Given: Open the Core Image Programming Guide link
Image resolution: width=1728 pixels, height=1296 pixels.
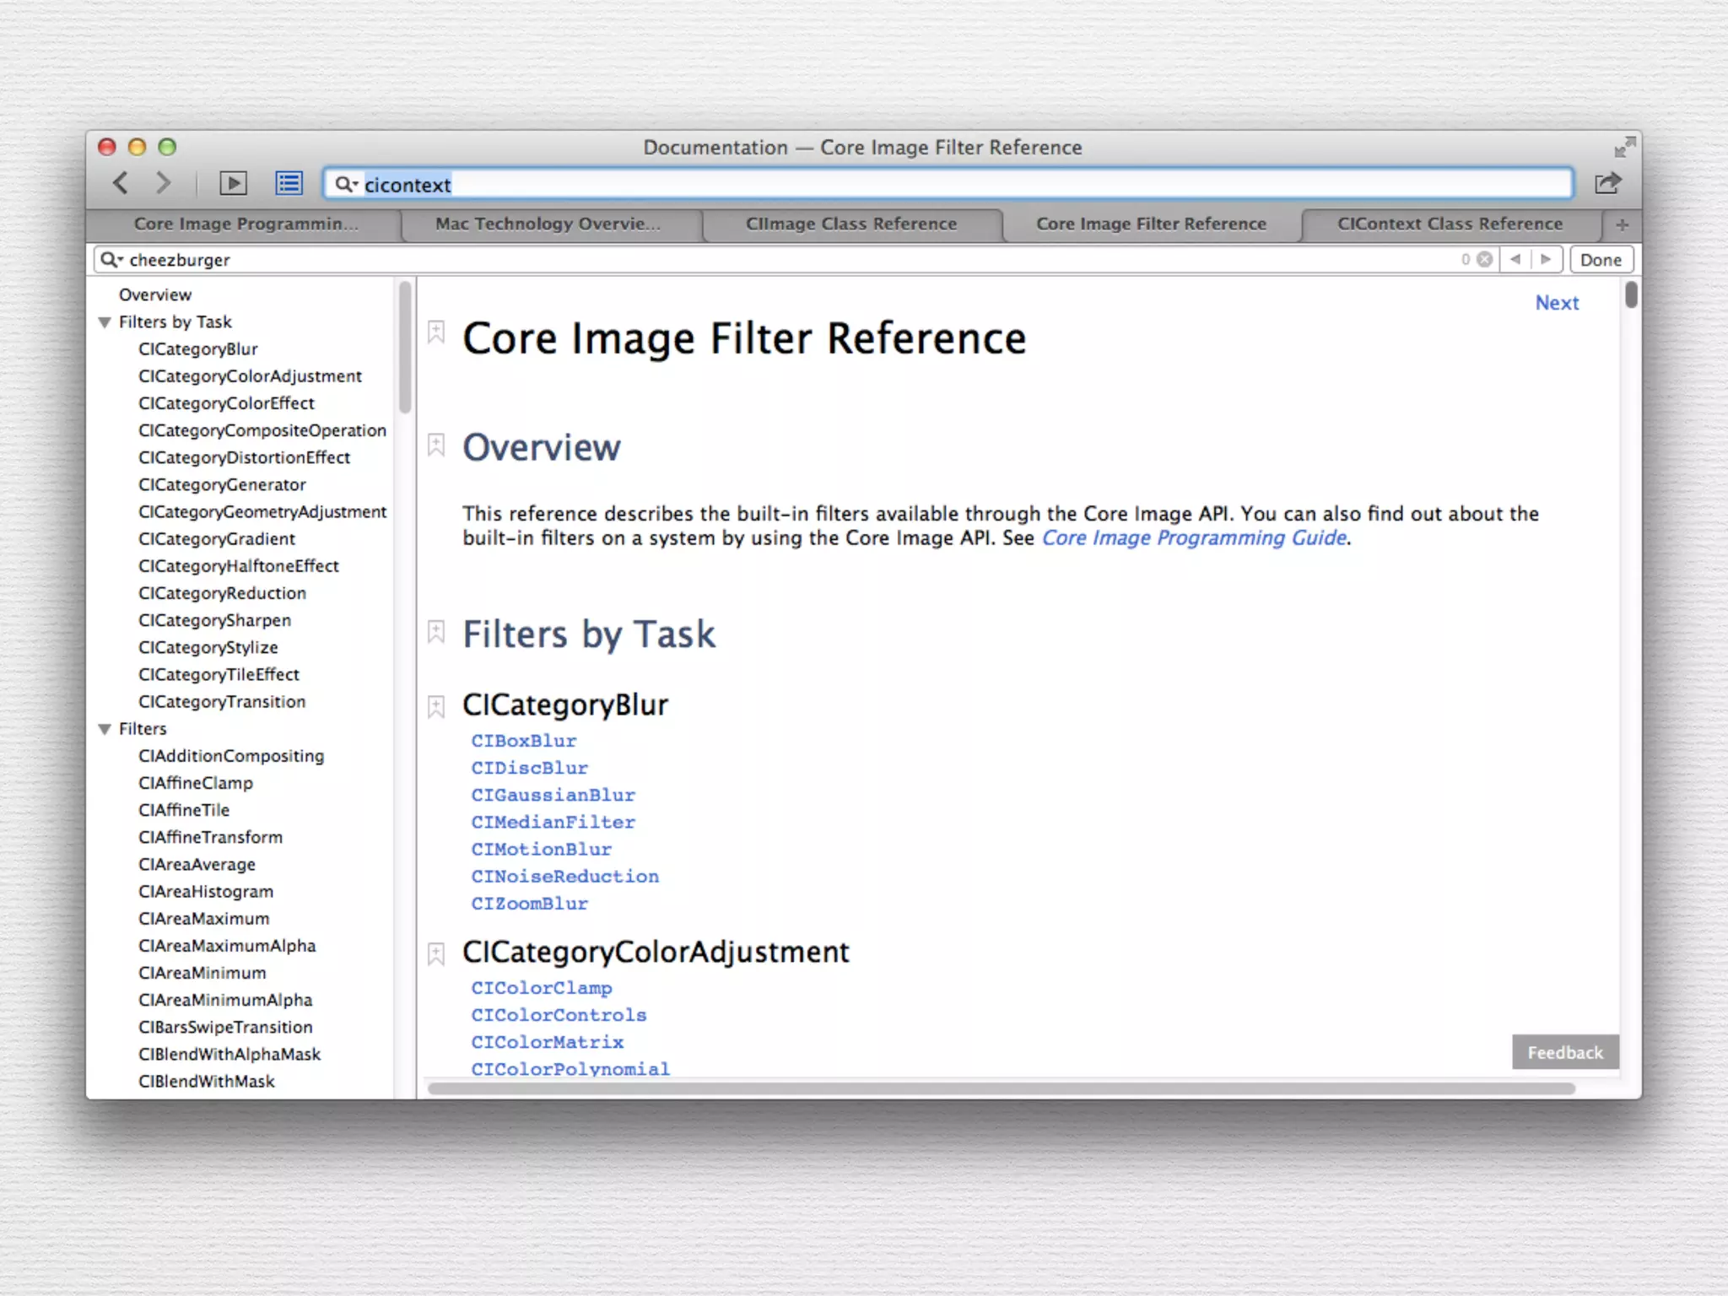Looking at the screenshot, I should pyautogui.click(x=1194, y=538).
